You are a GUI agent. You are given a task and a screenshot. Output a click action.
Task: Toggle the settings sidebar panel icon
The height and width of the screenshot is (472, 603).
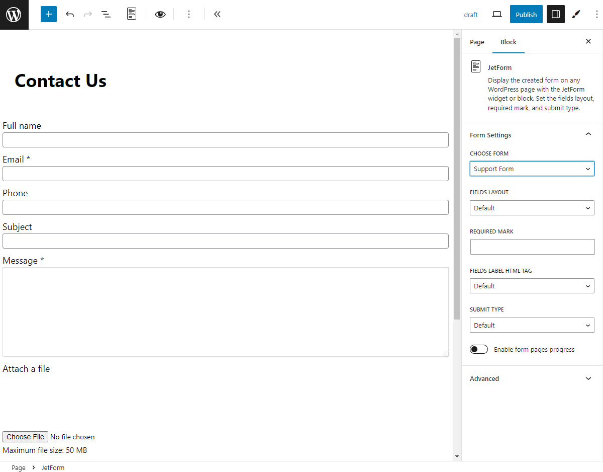(555, 14)
